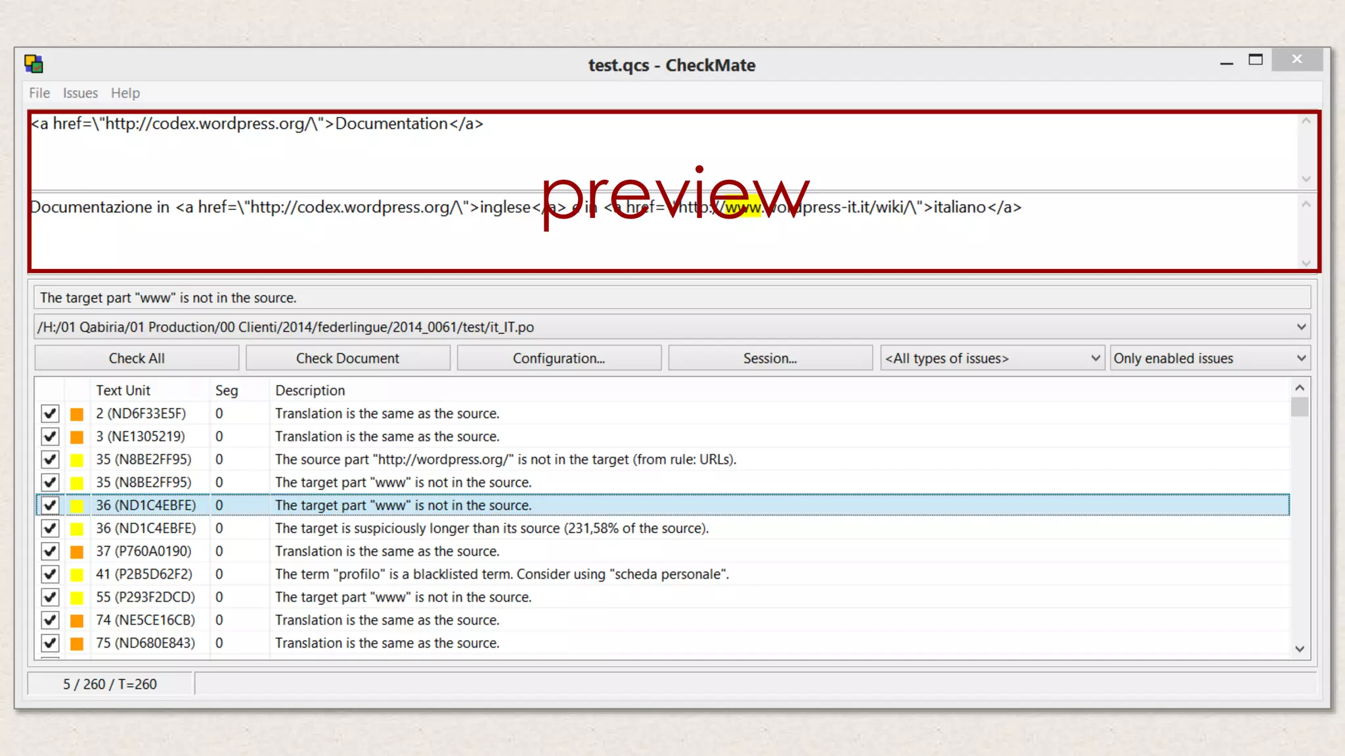Open the document path dropdown it_IT.po
1345x756 pixels.
click(1300, 327)
